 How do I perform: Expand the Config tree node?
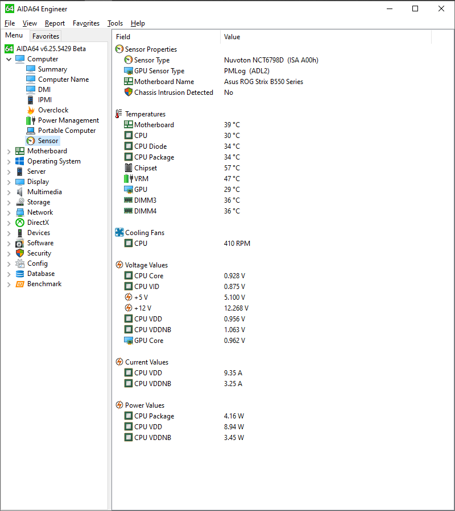click(9, 263)
